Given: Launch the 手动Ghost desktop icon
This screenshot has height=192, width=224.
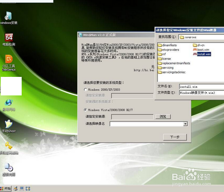Looking at the screenshot, I should [x=9, y=126].
